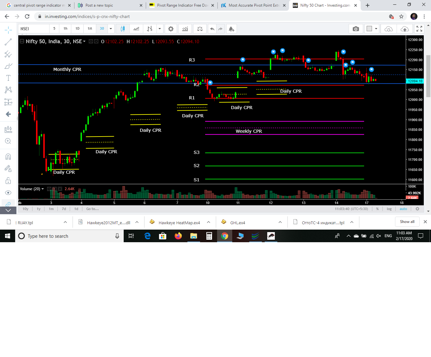Hide all drawing tools with eye icon
Viewport: 431px width, 357px height.
pyautogui.click(x=8, y=193)
